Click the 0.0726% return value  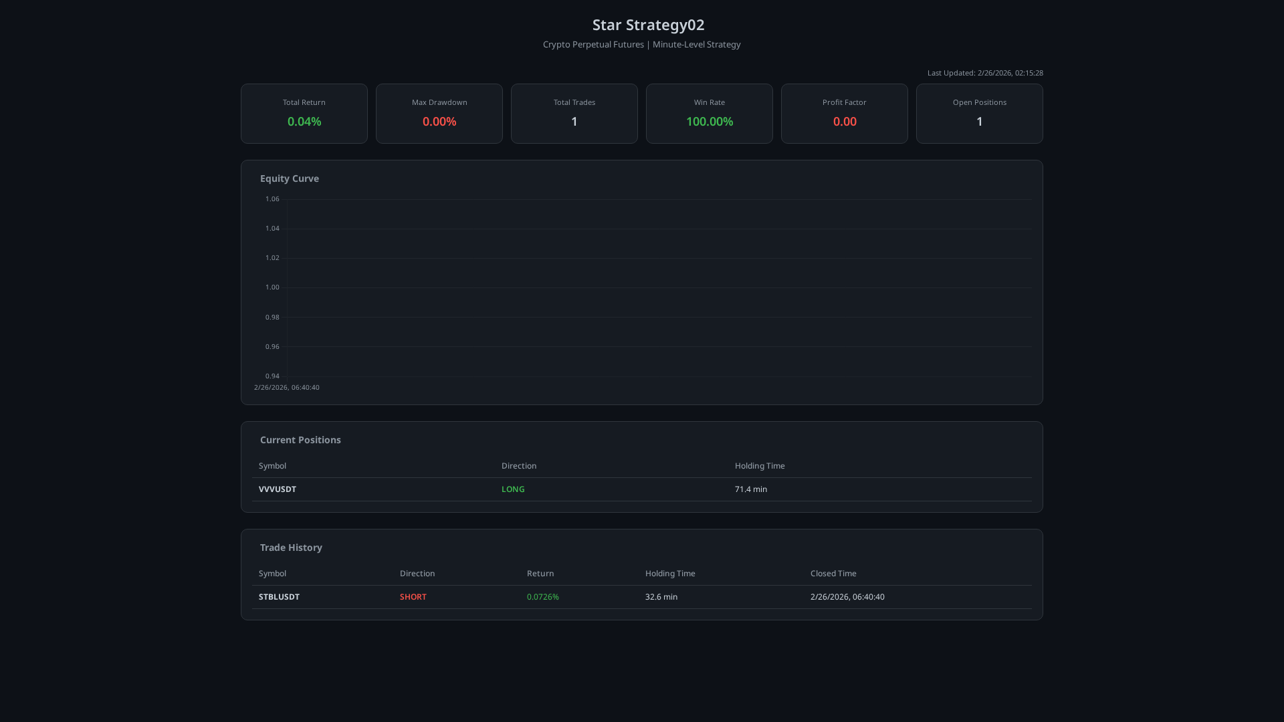pos(542,596)
